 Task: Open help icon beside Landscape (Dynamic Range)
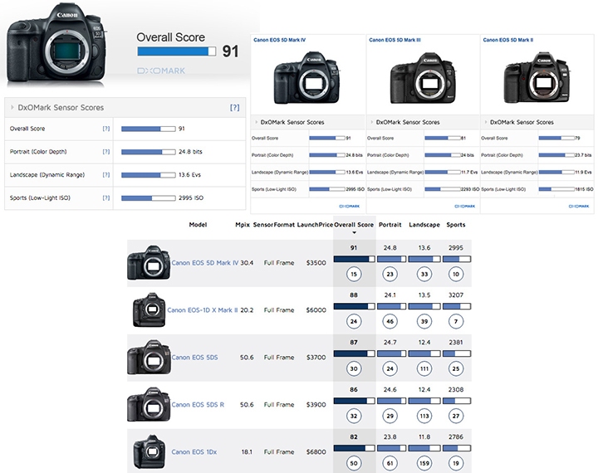[106, 175]
